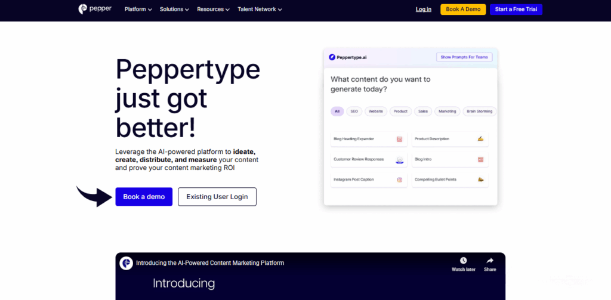Open Existing User Login
Image resolution: width=611 pixels, height=300 pixels.
[x=217, y=197]
